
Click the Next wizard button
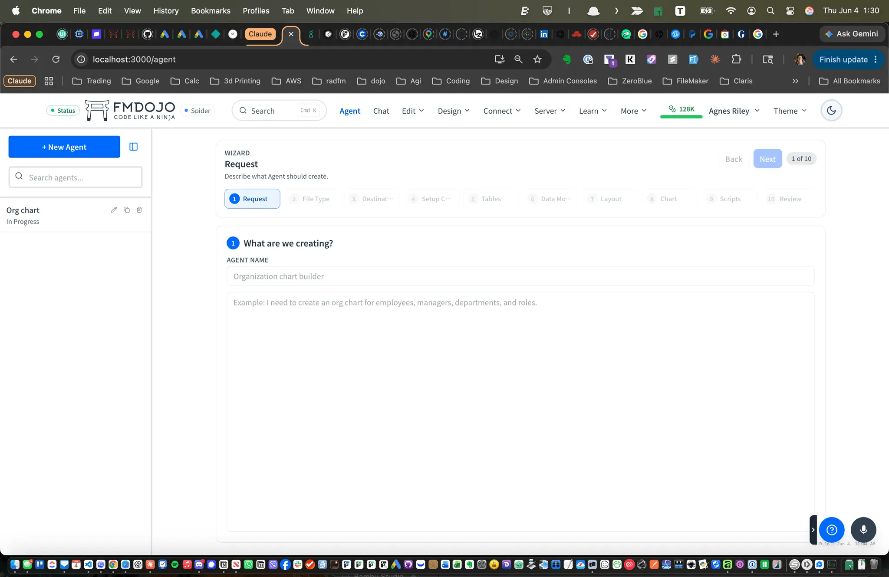(x=767, y=159)
